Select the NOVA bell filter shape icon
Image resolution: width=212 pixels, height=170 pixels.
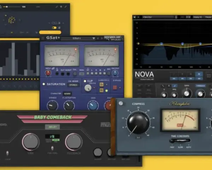point(169,86)
